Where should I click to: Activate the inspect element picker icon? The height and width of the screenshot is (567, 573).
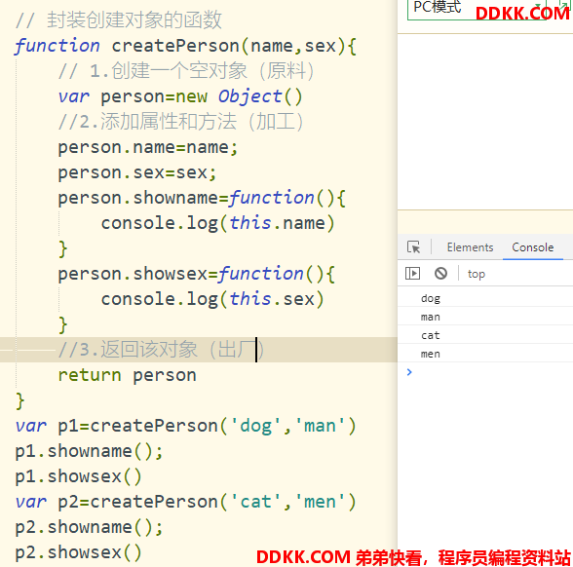point(413,247)
